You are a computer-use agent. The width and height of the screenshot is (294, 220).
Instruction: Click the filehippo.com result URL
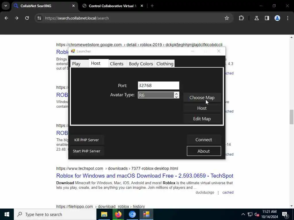(x=100, y=207)
